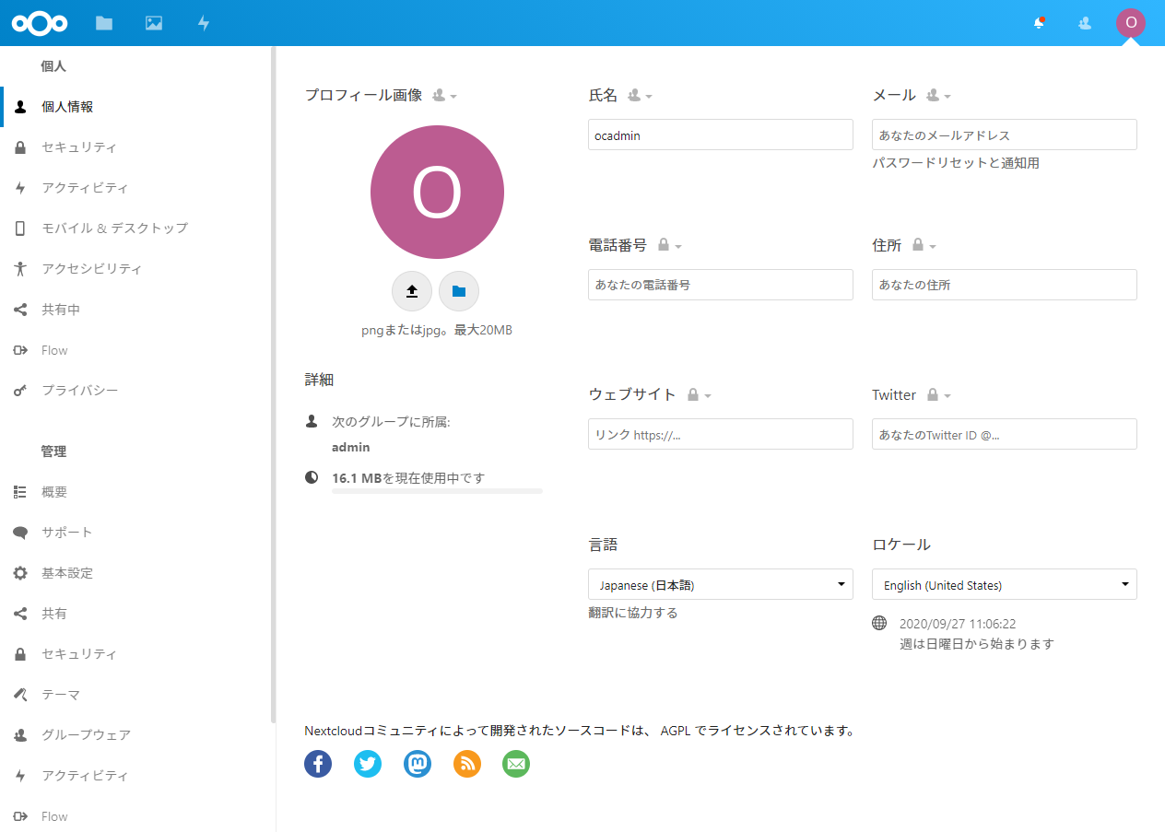Image resolution: width=1165 pixels, height=832 pixels.
Task: Change ウェブサイト visibility scope
Action: pyautogui.click(x=699, y=394)
